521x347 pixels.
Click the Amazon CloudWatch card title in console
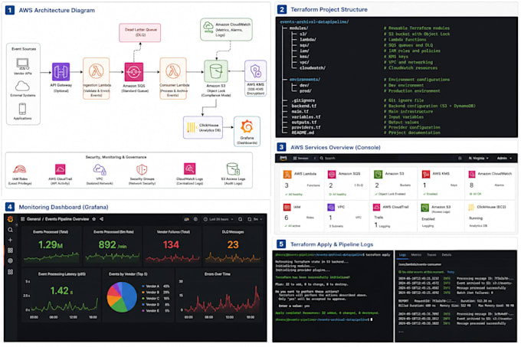[494, 174]
